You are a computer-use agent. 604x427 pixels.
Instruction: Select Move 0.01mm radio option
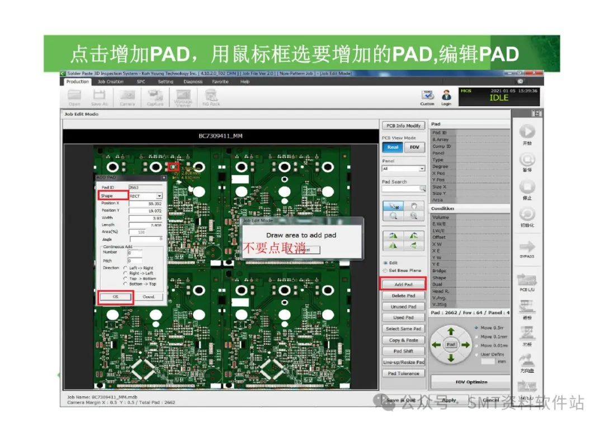[x=476, y=345]
